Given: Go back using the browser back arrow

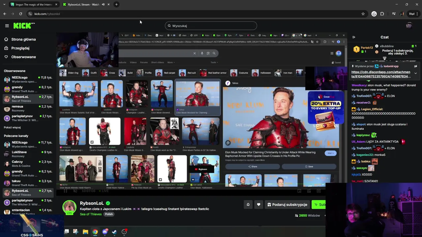Looking at the screenshot, I should click(5, 14).
